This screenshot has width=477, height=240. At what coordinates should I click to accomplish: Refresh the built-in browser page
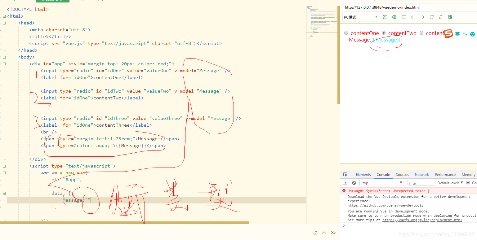coord(431,17)
